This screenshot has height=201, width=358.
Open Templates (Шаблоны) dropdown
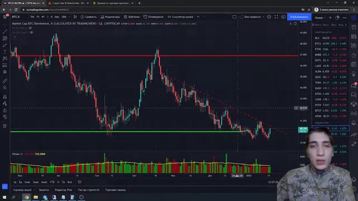[x=132, y=17]
